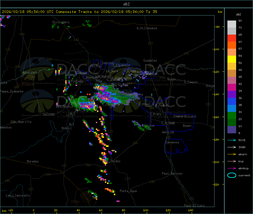Click the orange 57-60 dBZ color swatch

pyautogui.click(x=232, y=45)
